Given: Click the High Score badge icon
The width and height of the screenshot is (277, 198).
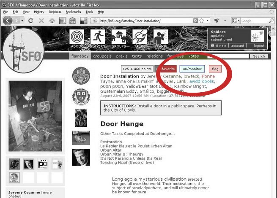Looking at the screenshot, I should click(x=81, y=76).
